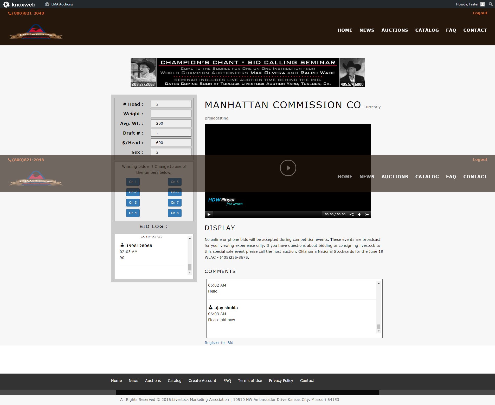This screenshot has width=495, height=405.
Task: Open Catalog in the footer menu
Action: pos(175,381)
